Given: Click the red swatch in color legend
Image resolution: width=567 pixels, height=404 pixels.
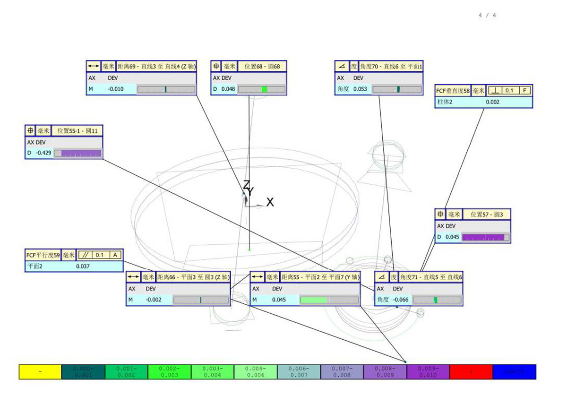Looking at the screenshot, I should pyautogui.click(x=471, y=372).
